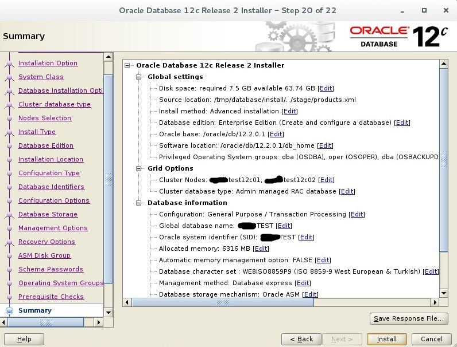Edit Automatic memory management option
457x347 pixels.
323,260
